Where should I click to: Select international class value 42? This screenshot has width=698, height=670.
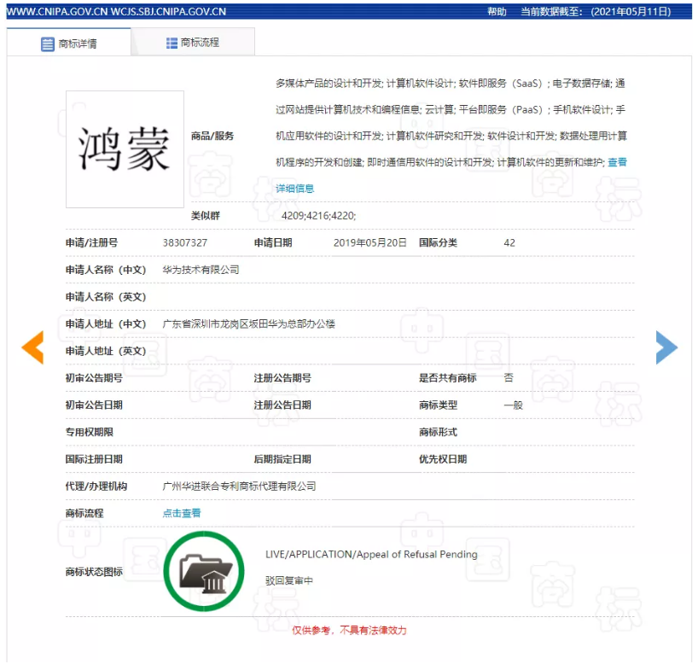click(509, 242)
